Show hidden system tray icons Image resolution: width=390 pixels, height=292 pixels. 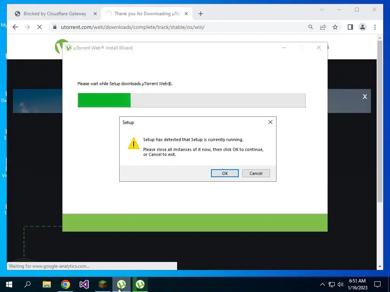click(322, 284)
